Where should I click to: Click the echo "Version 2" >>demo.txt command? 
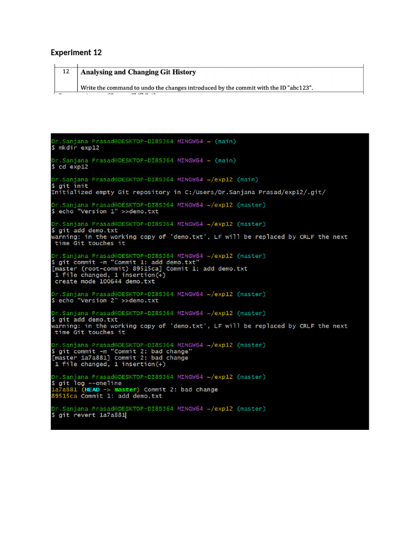click(105, 301)
